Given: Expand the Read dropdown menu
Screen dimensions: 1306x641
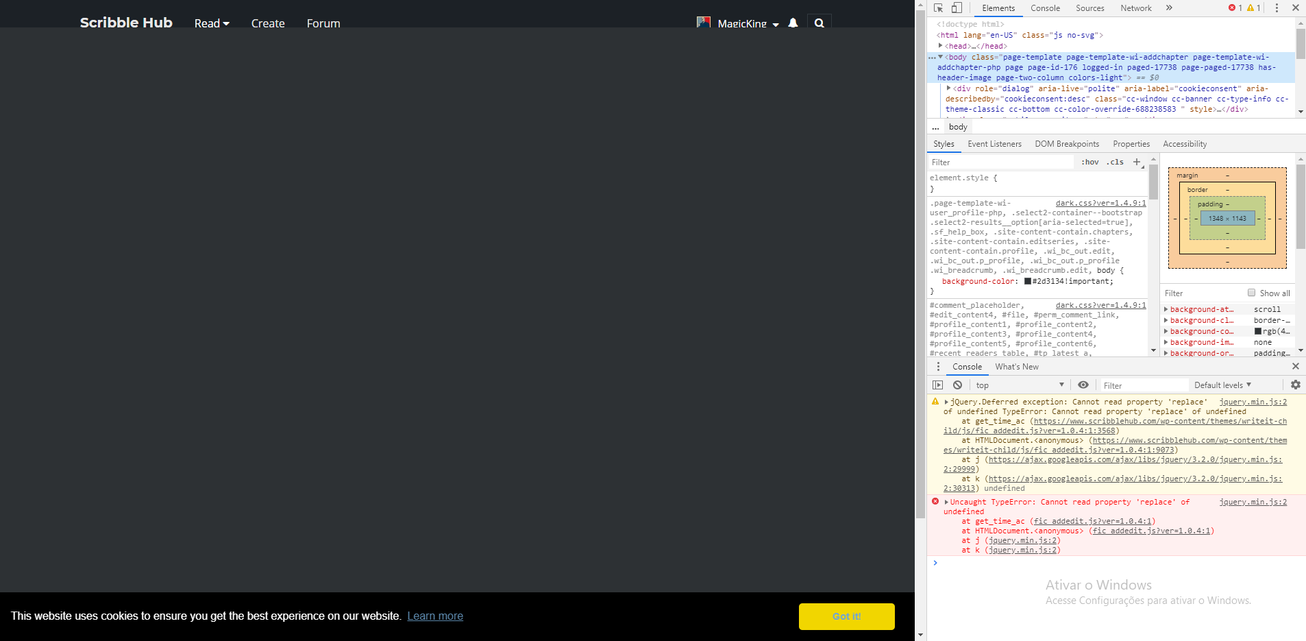Looking at the screenshot, I should 211,23.
